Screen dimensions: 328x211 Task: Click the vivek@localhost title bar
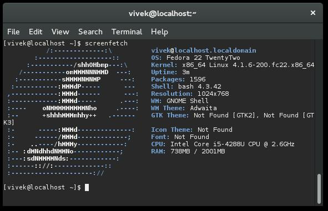pos(163,13)
